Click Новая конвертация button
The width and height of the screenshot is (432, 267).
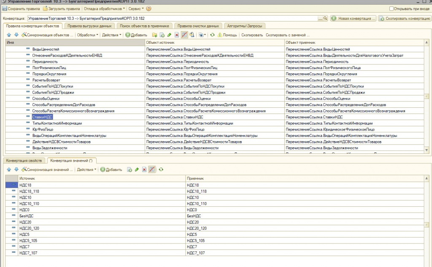pyautogui.click(x=354, y=19)
